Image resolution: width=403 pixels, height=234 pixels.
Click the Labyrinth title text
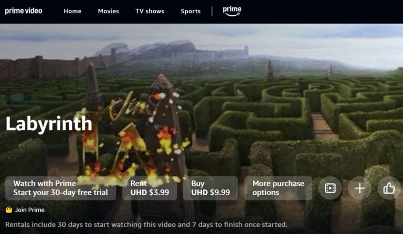click(x=49, y=124)
